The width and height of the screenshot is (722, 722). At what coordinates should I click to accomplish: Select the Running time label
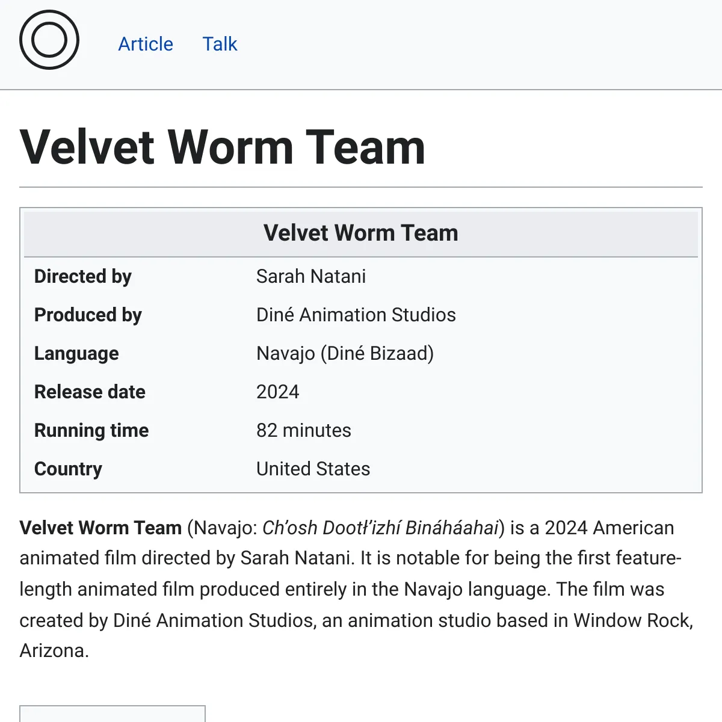point(91,431)
